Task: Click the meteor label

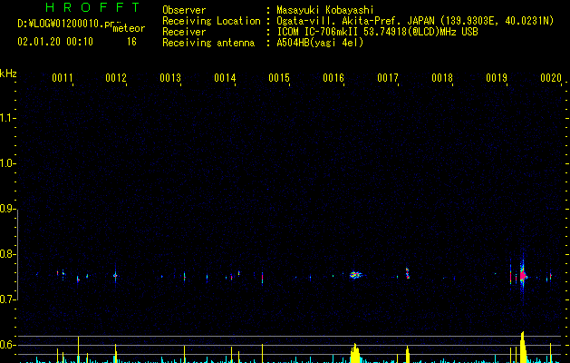Action: tap(129, 28)
